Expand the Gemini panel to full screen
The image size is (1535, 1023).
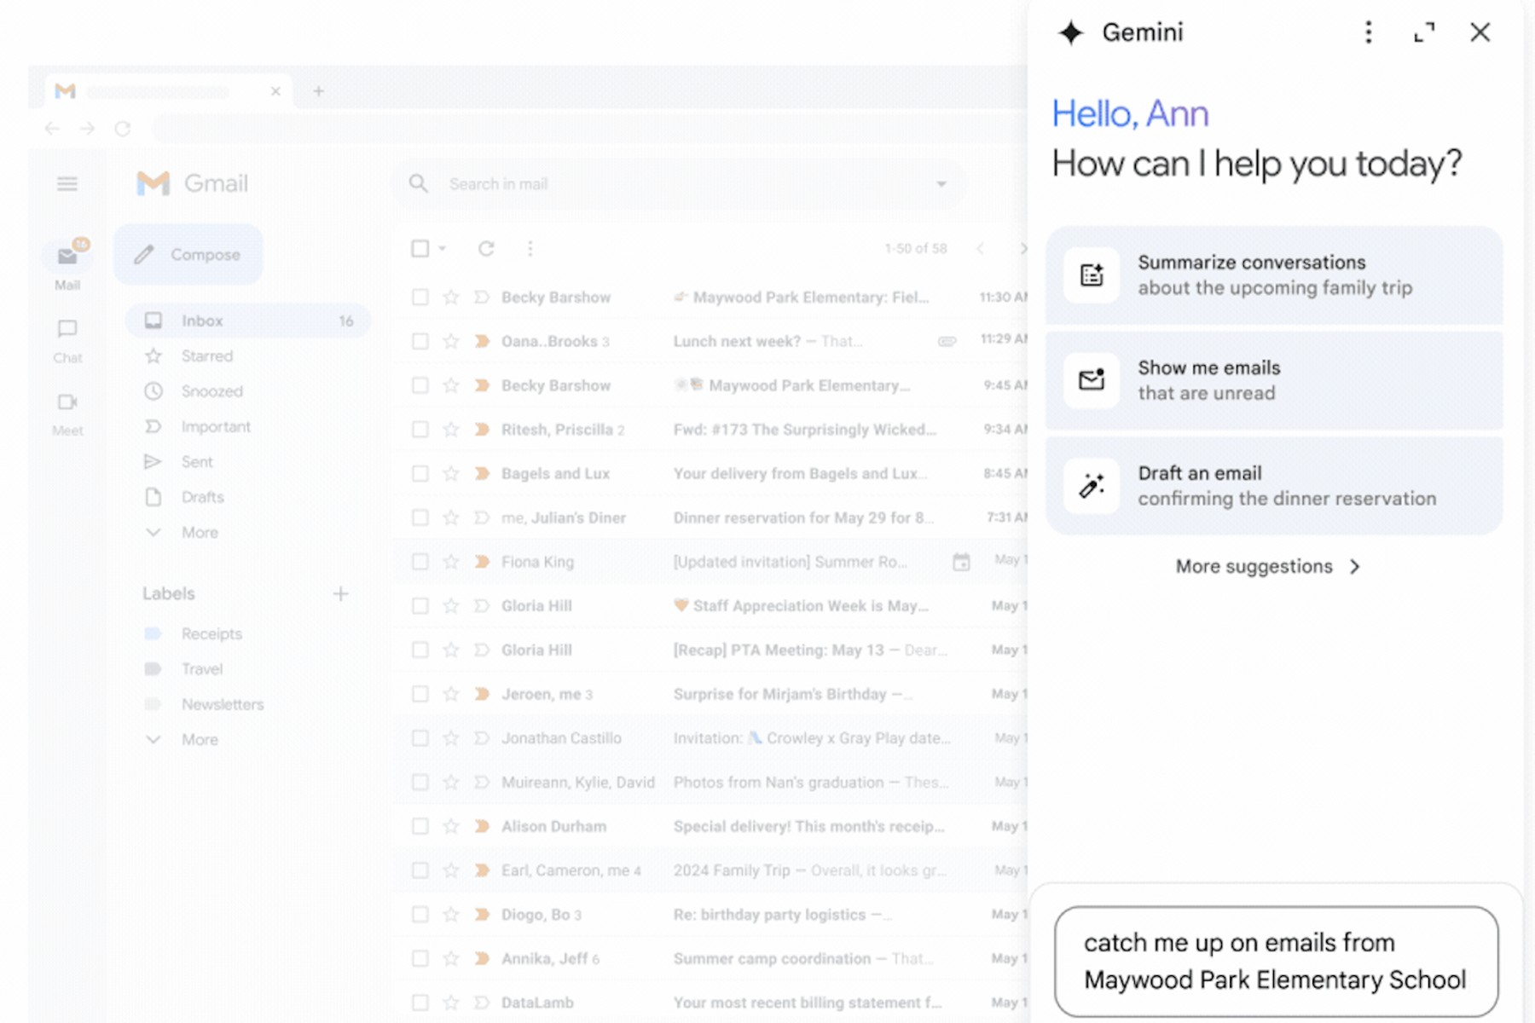tap(1424, 32)
